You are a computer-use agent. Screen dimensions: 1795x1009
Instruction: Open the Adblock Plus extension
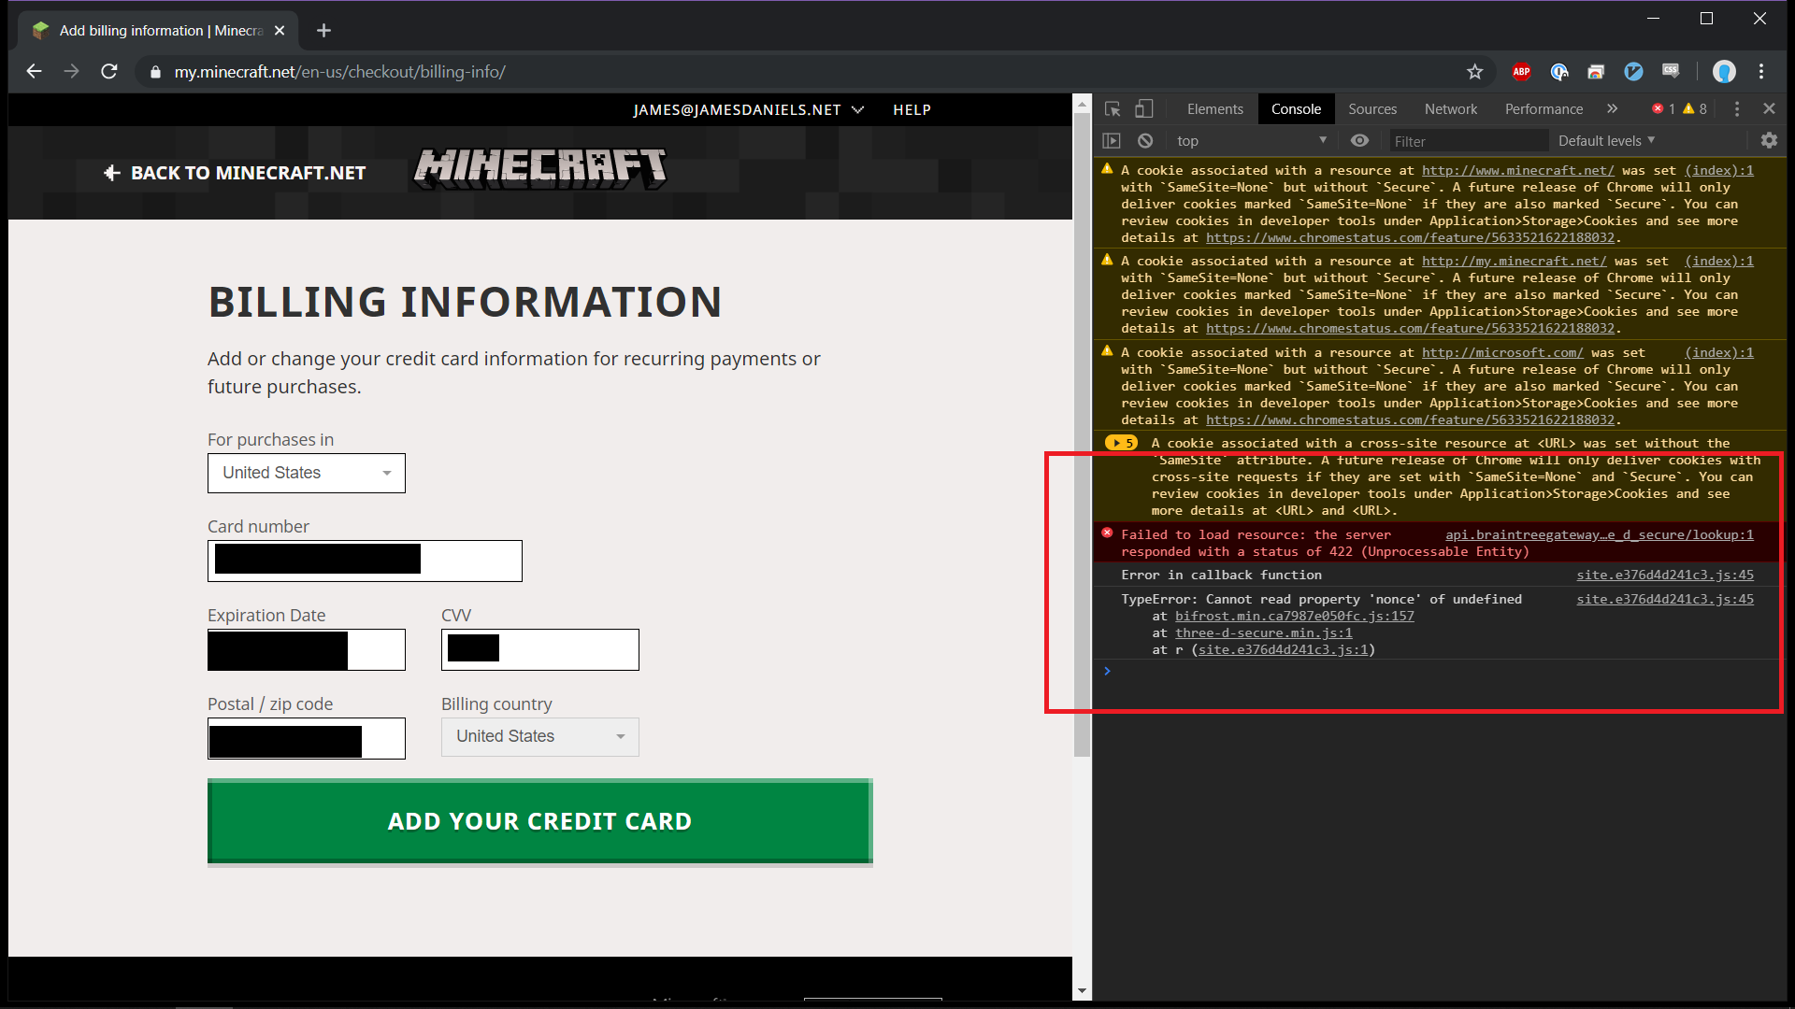click(x=1521, y=72)
